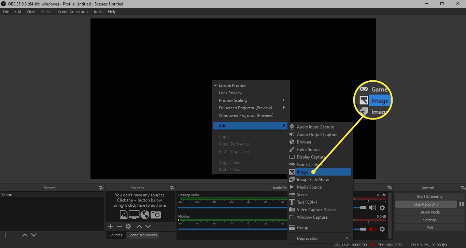The height and width of the screenshot is (248, 466).
Task: Open Mic/Aux settings gear
Action: pos(382,229)
